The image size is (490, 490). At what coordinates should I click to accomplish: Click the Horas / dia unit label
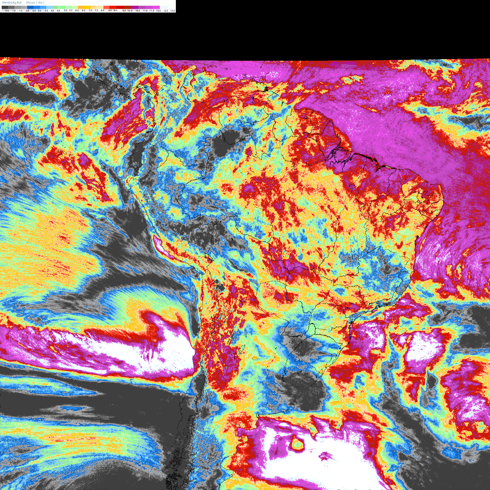35,2
